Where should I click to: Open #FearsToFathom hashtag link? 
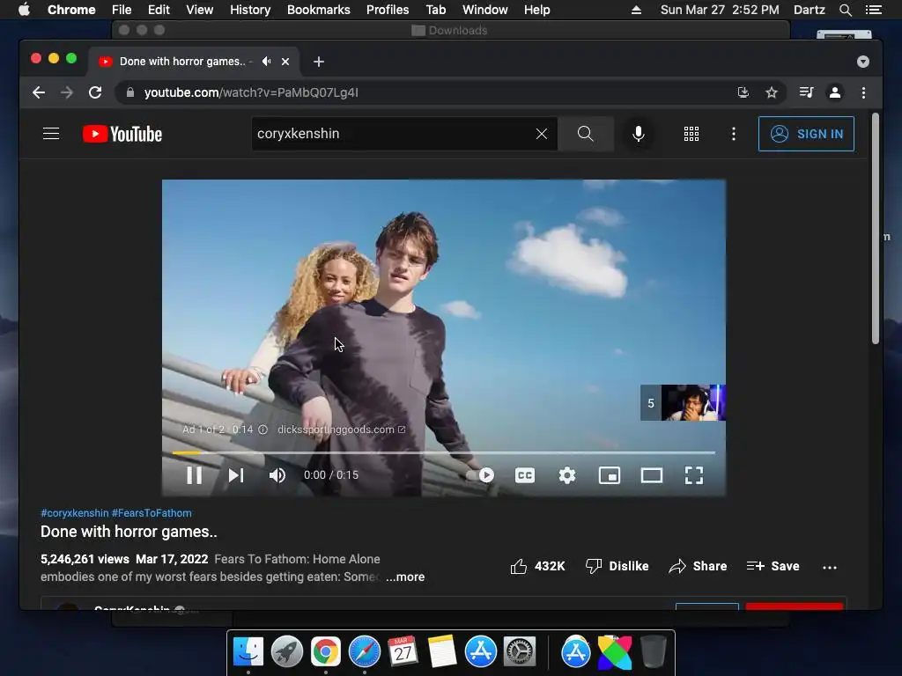pyautogui.click(x=152, y=513)
